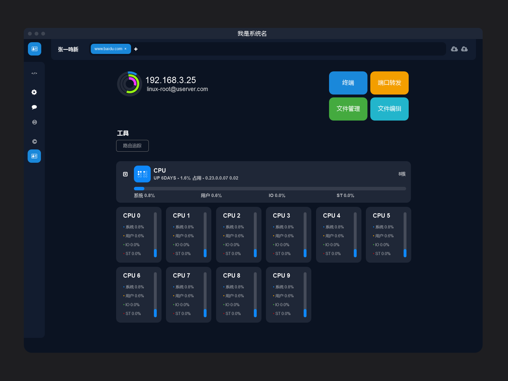The height and width of the screenshot is (381, 508).
Task: Click linux-root@userver.com text
Action: [177, 89]
